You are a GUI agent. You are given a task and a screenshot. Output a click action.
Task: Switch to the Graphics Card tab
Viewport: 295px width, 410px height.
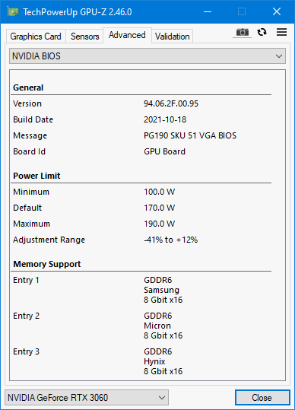pos(36,37)
